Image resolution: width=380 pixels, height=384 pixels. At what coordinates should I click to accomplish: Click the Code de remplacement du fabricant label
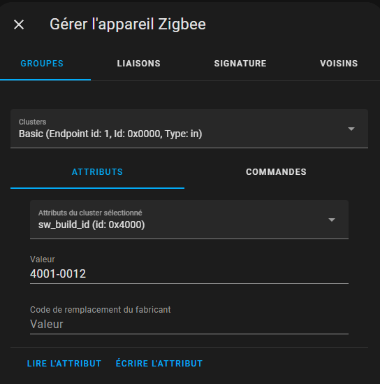coord(101,310)
